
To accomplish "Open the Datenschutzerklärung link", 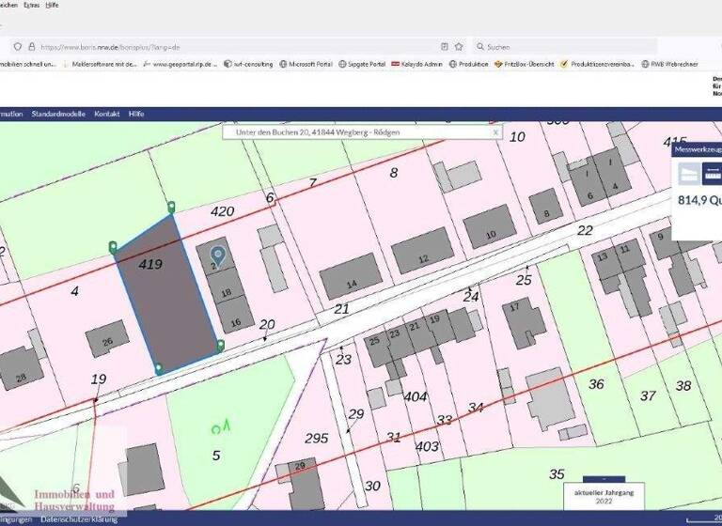I will coord(79,518).
